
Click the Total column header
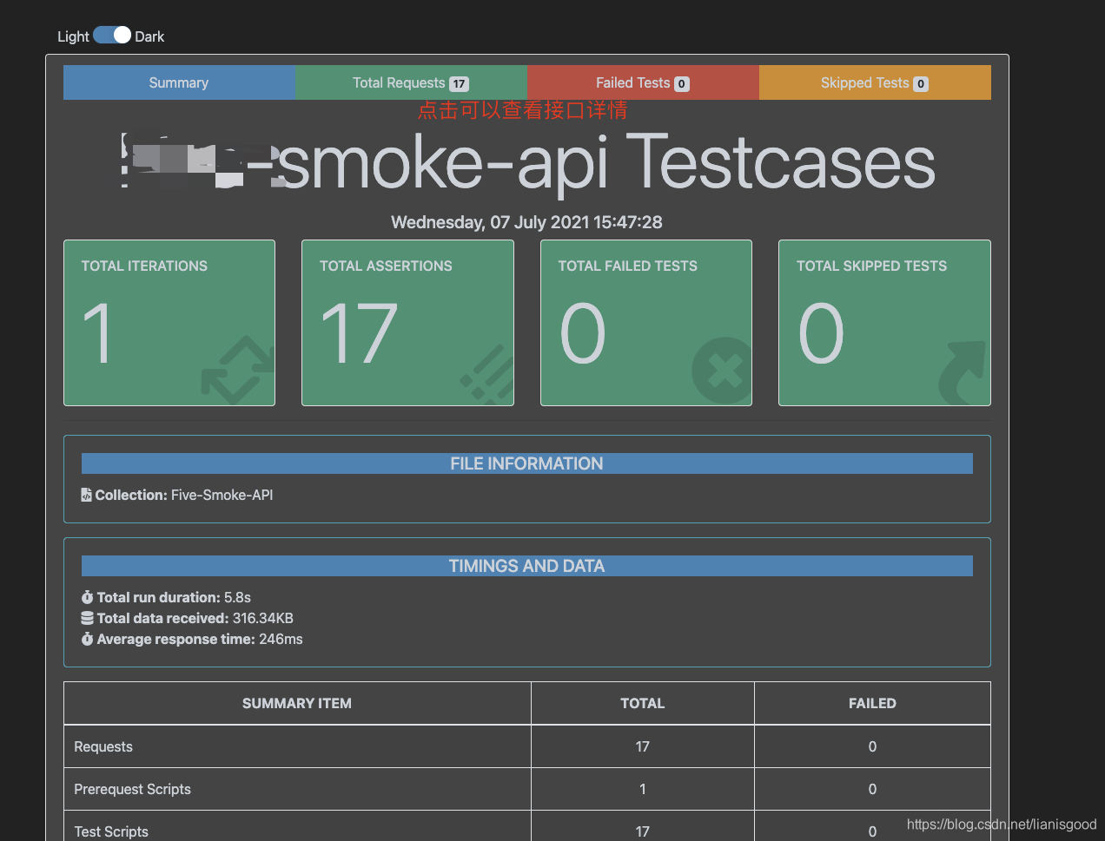(643, 703)
